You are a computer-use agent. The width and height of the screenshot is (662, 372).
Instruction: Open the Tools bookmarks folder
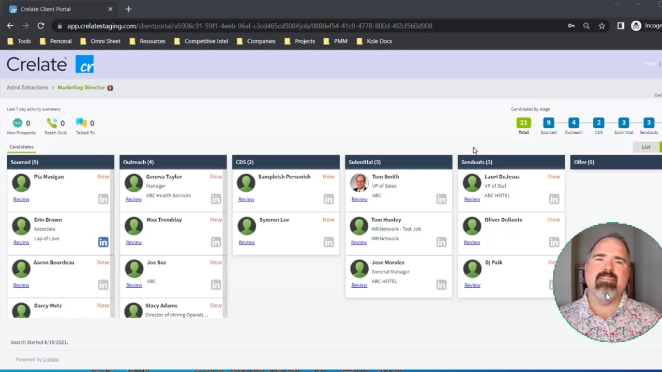(x=19, y=41)
